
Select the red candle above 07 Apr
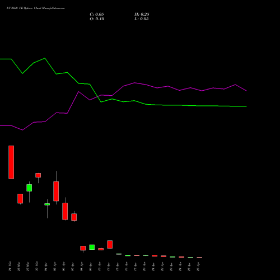pos(74,217)
